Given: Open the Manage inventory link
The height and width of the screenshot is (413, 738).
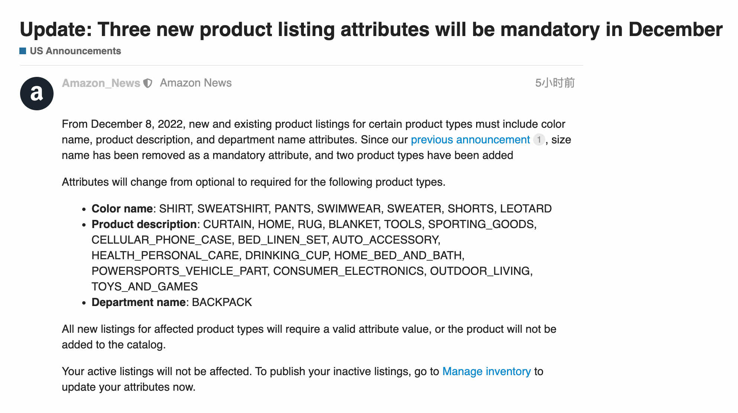Looking at the screenshot, I should (x=486, y=371).
